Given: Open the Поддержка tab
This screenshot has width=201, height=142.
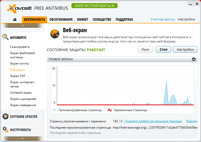Looking at the screenshot, I should pyautogui.click(x=124, y=19).
